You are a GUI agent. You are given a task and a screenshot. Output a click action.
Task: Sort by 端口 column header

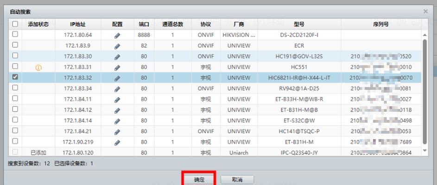pos(144,24)
